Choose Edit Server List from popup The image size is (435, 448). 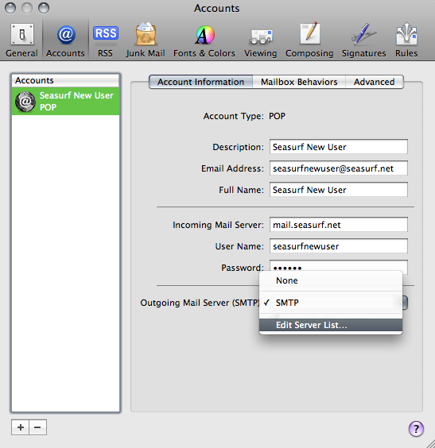(x=331, y=325)
